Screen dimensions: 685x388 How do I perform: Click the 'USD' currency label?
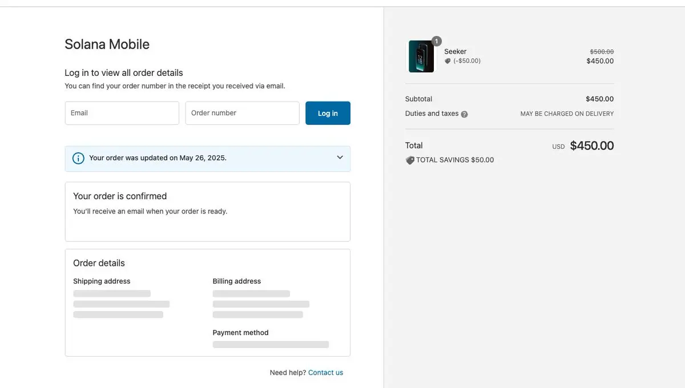[558, 147]
